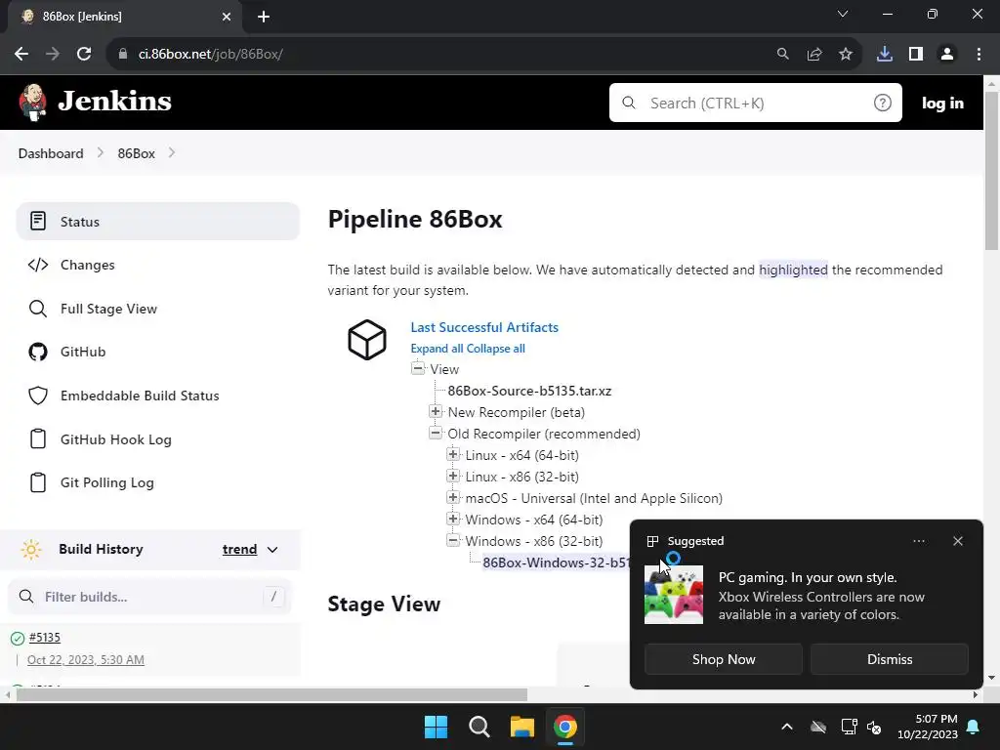Expand Windows - x64 (64-bit) node
The height and width of the screenshot is (750, 1000).
[x=453, y=519]
